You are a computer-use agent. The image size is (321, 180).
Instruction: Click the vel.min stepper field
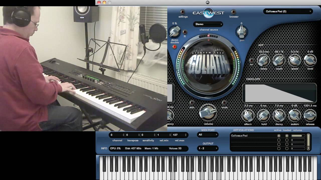pyautogui.click(x=164, y=135)
